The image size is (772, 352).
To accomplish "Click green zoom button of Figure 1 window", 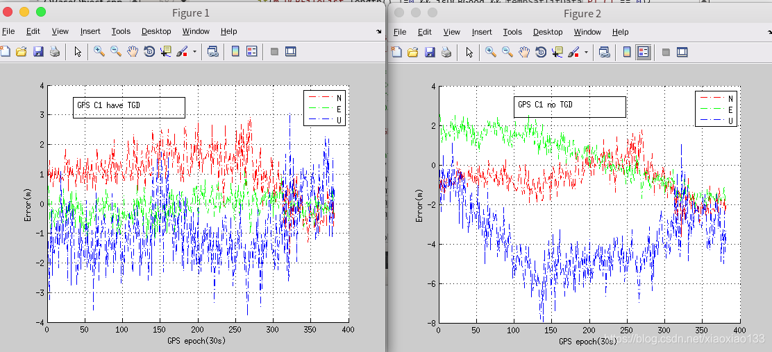I will [41, 12].
